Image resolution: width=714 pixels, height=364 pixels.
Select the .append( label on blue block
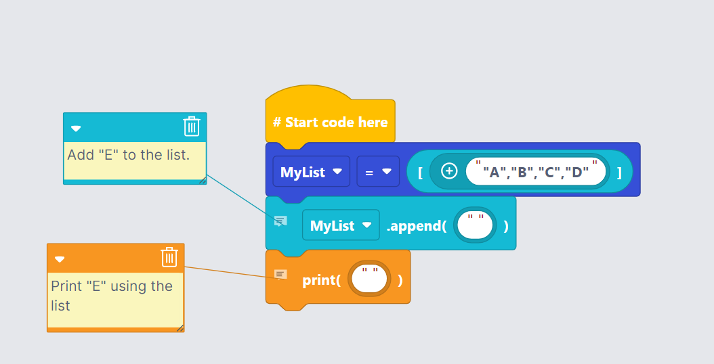point(416,226)
